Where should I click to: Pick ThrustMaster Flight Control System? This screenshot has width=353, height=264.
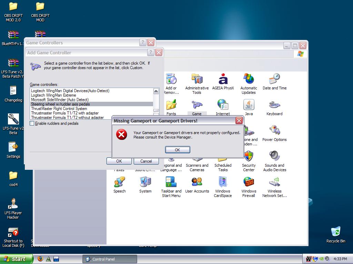(92, 109)
